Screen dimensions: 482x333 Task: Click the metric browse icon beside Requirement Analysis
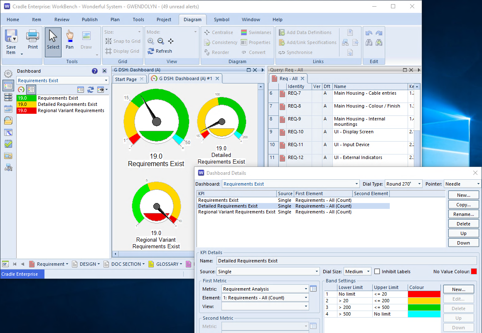click(x=313, y=289)
